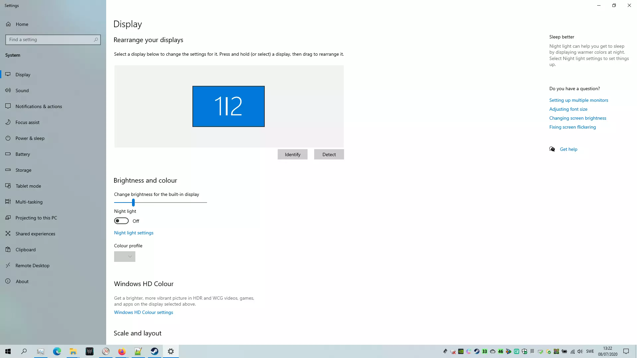Image resolution: width=637 pixels, height=358 pixels.
Task: Toggle the Night light switch
Action: (x=121, y=221)
